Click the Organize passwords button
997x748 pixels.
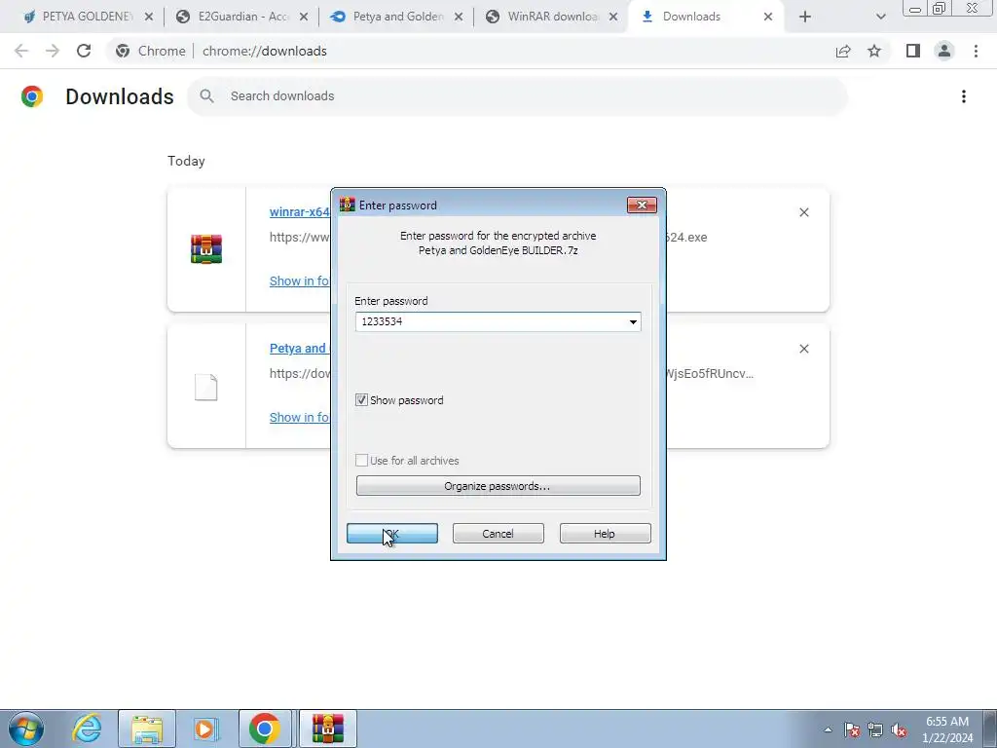tap(498, 485)
